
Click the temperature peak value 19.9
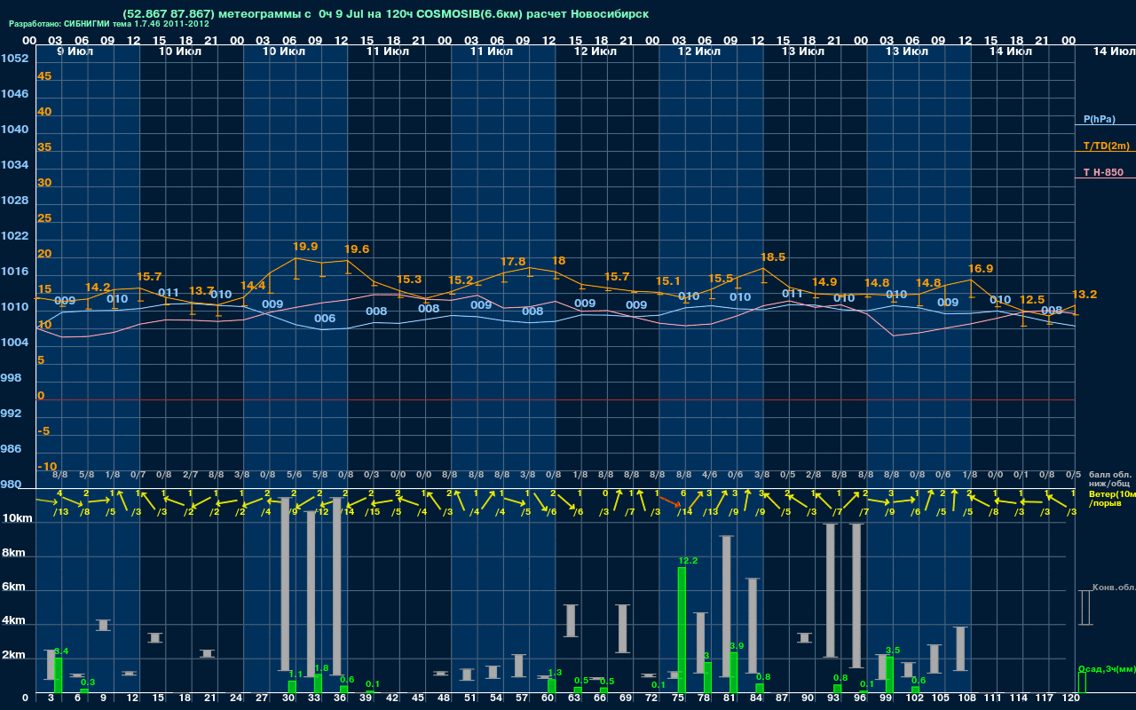click(x=305, y=247)
